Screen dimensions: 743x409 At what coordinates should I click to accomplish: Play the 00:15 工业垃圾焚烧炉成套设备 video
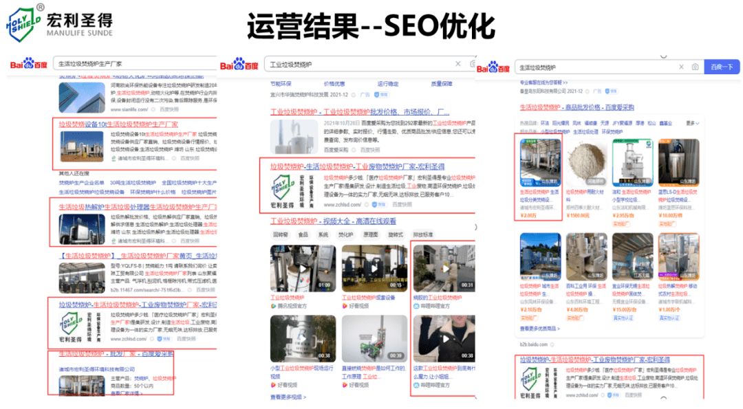374,269
